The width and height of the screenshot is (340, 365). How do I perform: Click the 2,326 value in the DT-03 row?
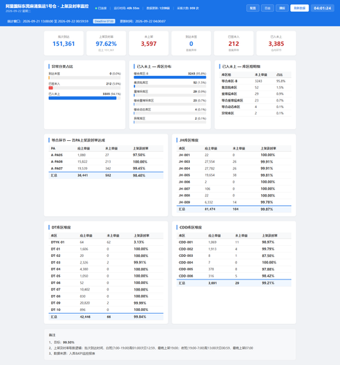pyautogui.click(x=84, y=263)
